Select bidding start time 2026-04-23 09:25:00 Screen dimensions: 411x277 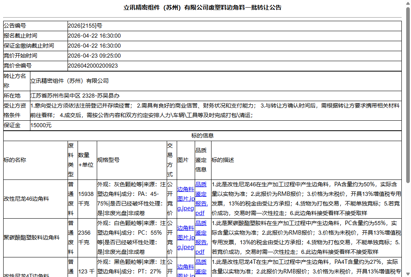click(x=94, y=56)
